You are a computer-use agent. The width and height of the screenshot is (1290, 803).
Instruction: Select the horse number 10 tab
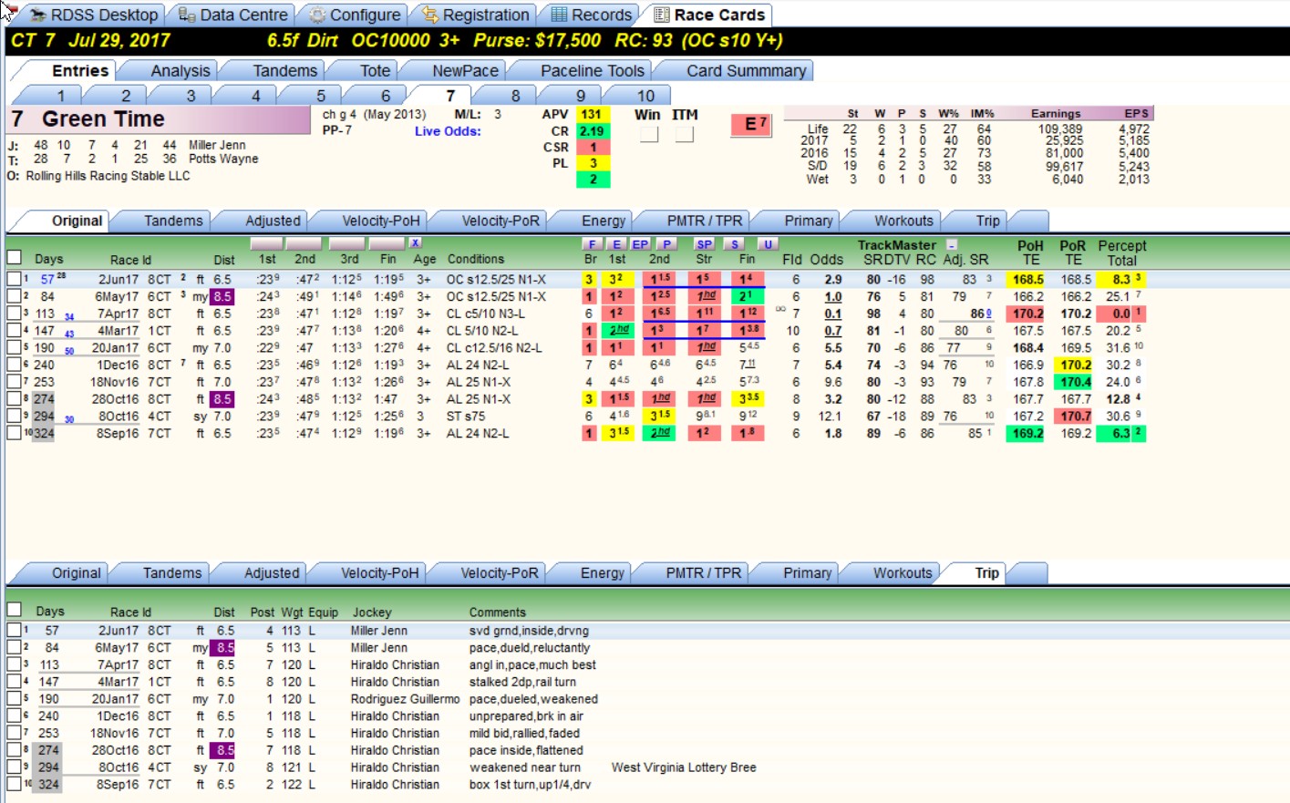click(645, 95)
